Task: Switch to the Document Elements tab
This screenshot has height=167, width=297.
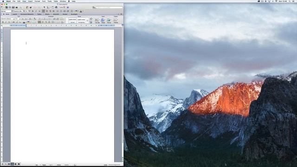Action: click(27, 14)
